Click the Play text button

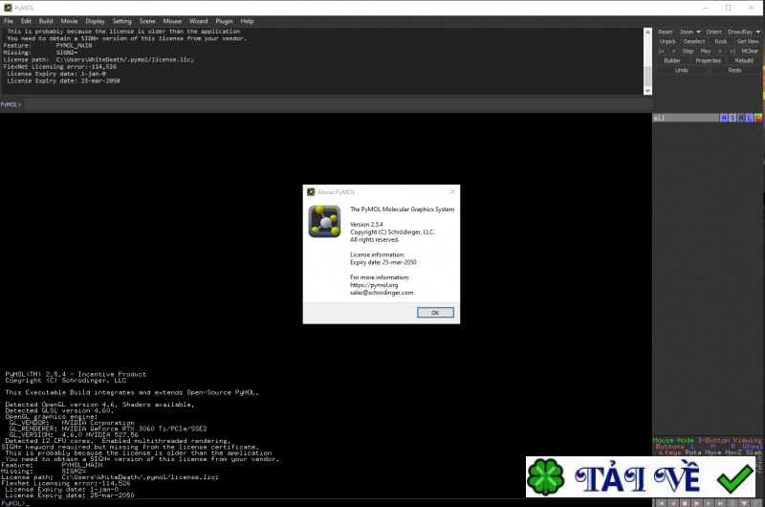705,52
